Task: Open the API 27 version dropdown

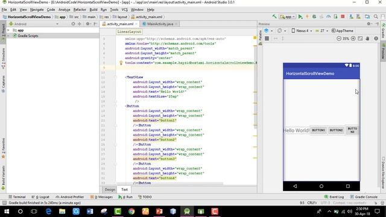Action: click(x=321, y=31)
